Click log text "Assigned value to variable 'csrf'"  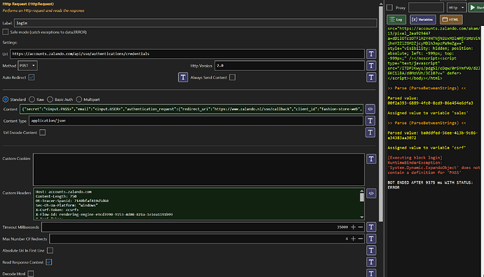click(x=426, y=148)
